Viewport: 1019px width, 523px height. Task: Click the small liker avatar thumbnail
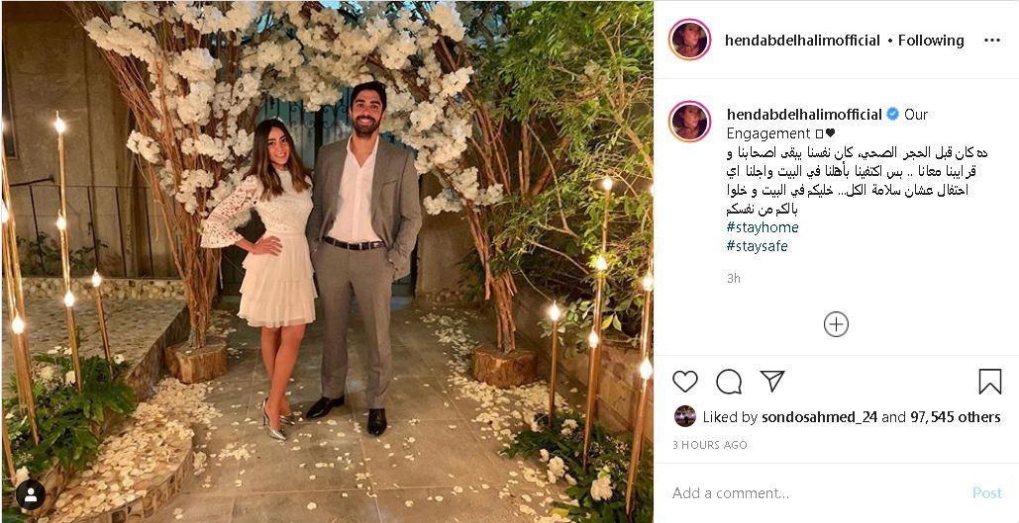click(685, 416)
